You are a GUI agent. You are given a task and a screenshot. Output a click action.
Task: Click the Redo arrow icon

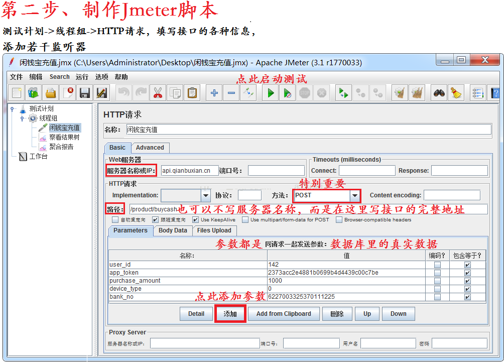(x=141, y=93)
